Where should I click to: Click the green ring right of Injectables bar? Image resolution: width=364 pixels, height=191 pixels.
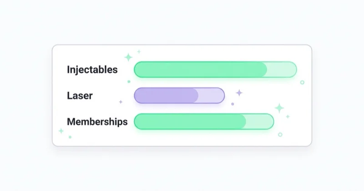pos(302,82)
